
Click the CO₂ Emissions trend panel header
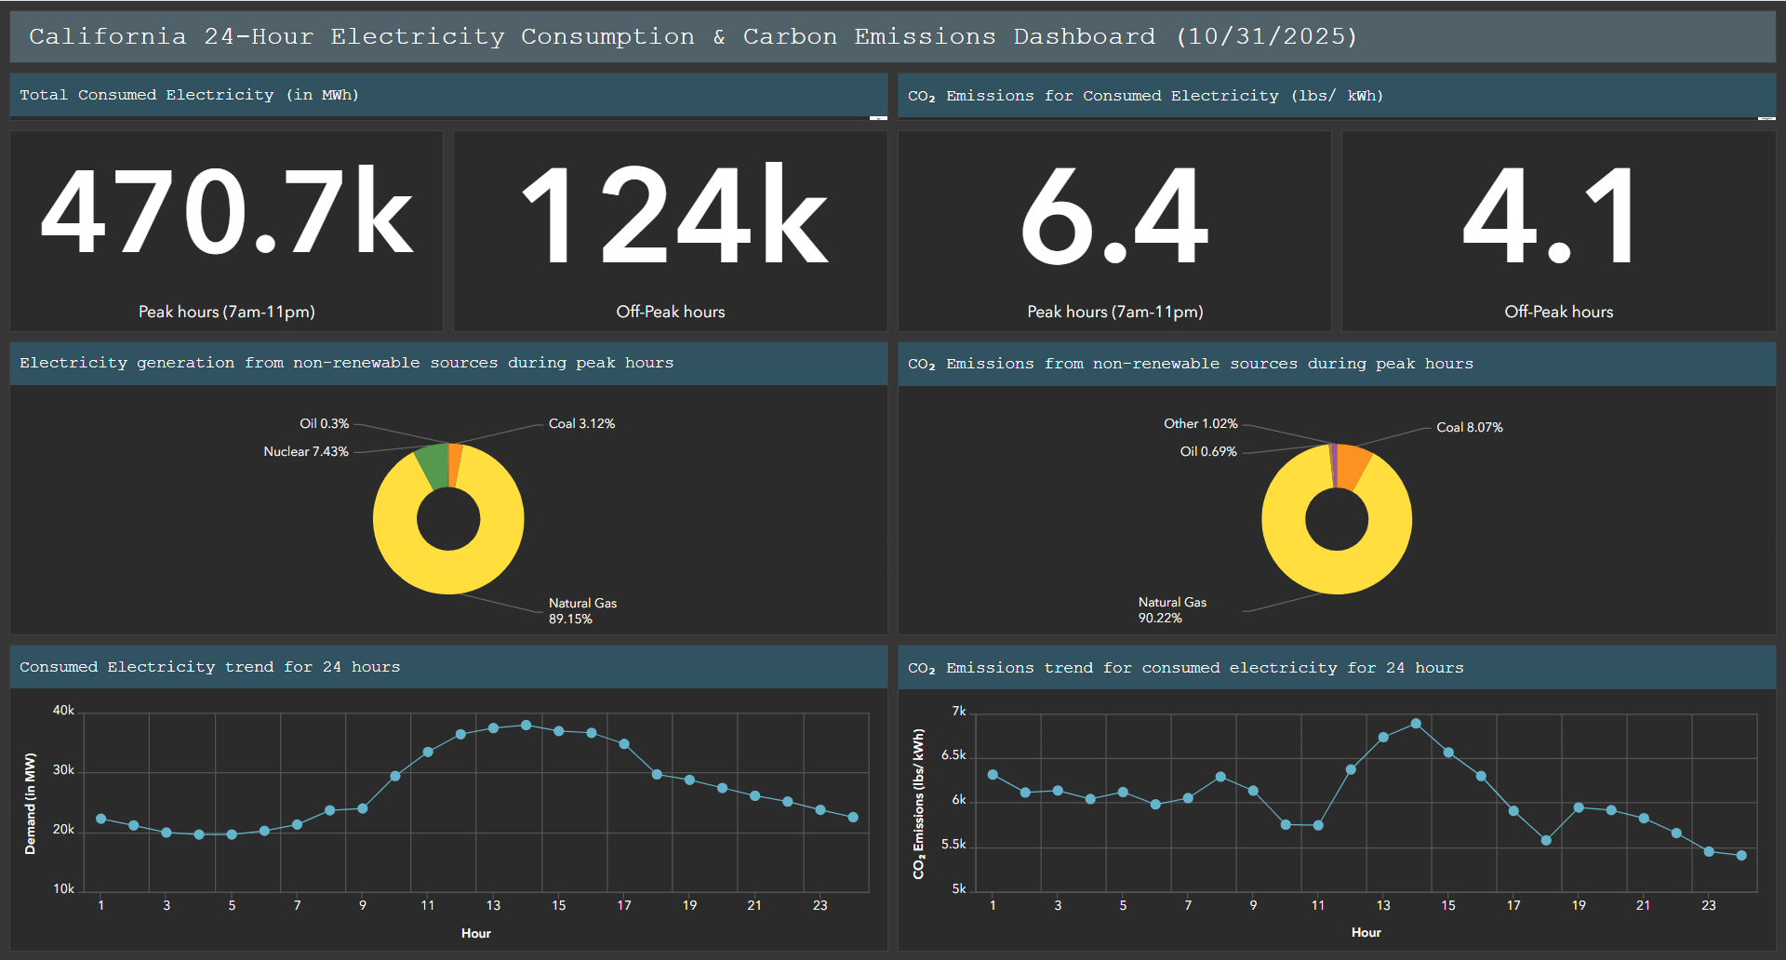[x=1186, y=667]
